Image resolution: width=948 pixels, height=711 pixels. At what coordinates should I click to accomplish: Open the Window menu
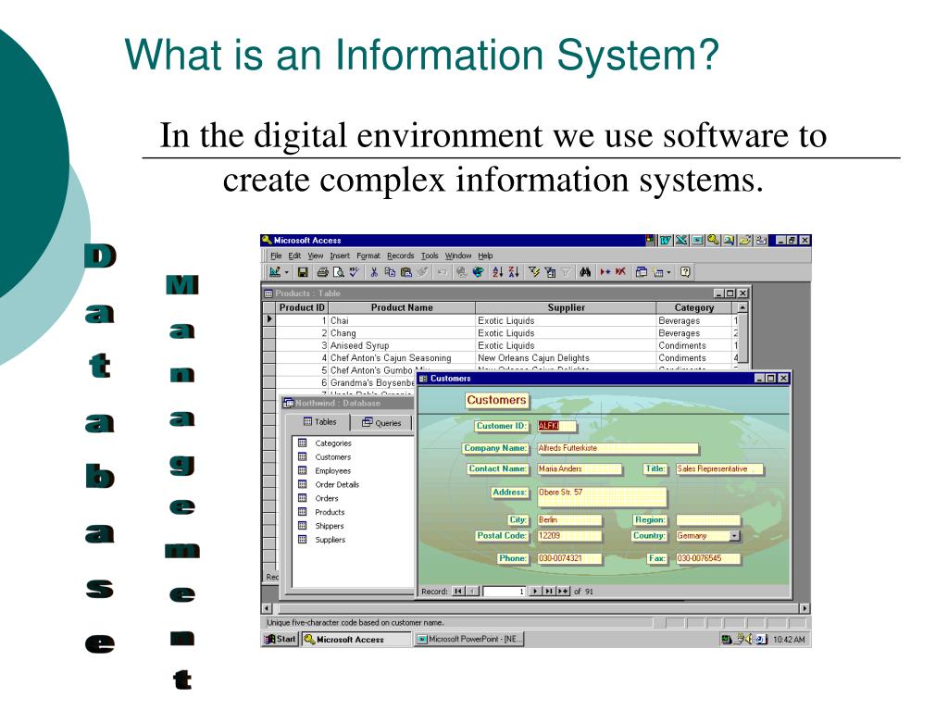click(x=458, y=256)
